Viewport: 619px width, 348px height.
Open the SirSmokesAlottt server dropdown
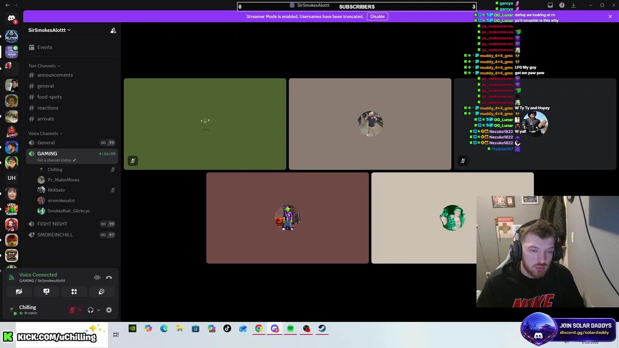pyautogui.click(x=49, y=30)
